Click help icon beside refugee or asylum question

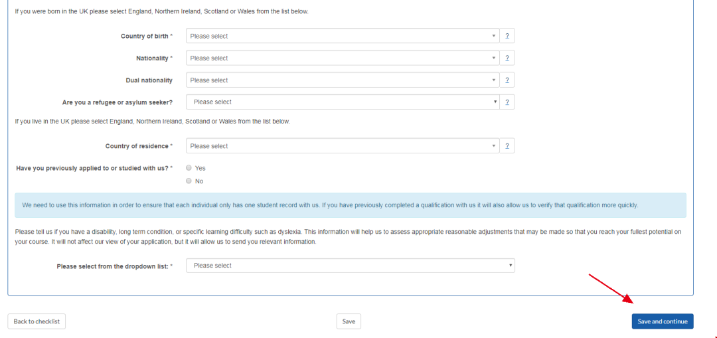[507, 102]
